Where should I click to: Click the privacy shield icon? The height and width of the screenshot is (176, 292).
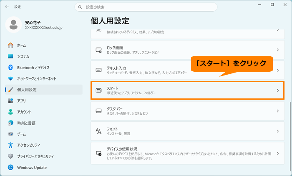click(x=10, y=156)
